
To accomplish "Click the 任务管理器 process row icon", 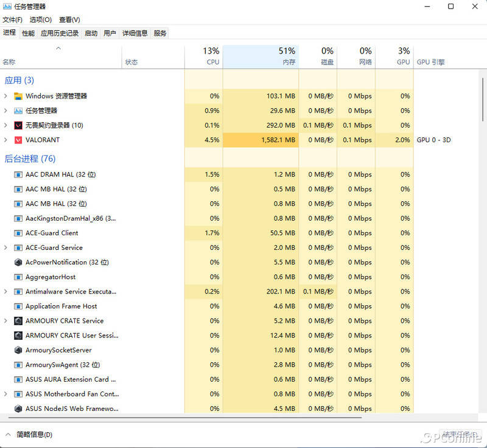I will click(x=18, y=111).
